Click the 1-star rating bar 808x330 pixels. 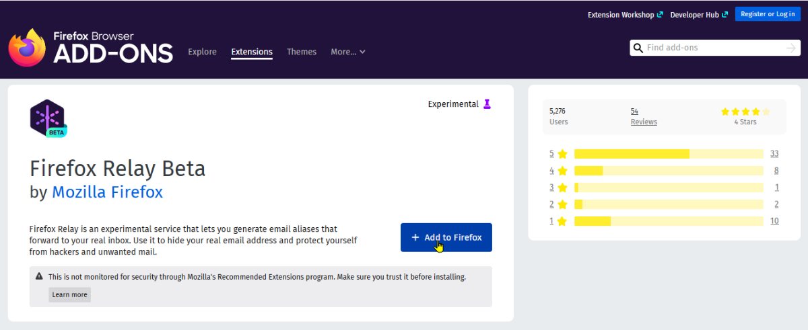(669, 221)
